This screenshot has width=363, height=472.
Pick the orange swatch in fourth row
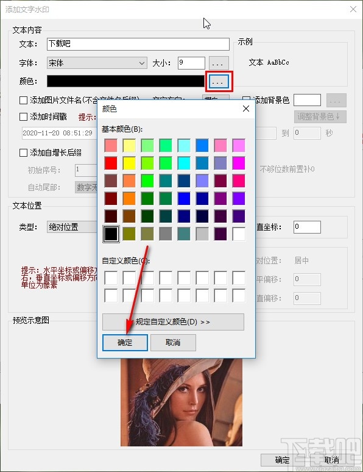(129, 199)
